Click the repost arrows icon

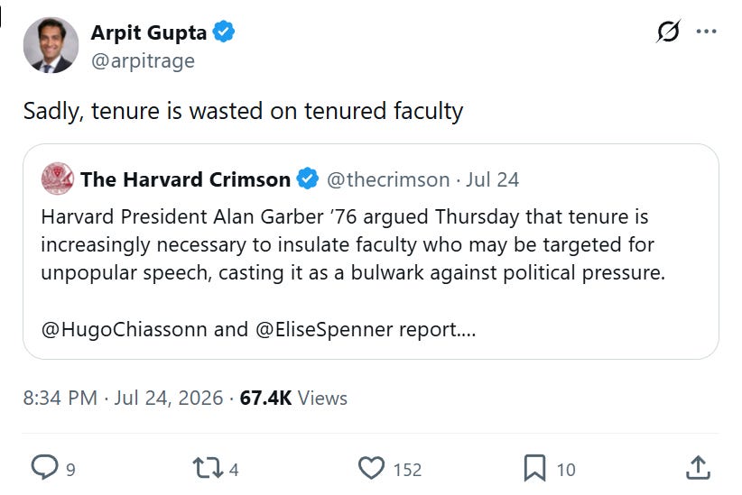pyautogui.click(x=208, y=468)
